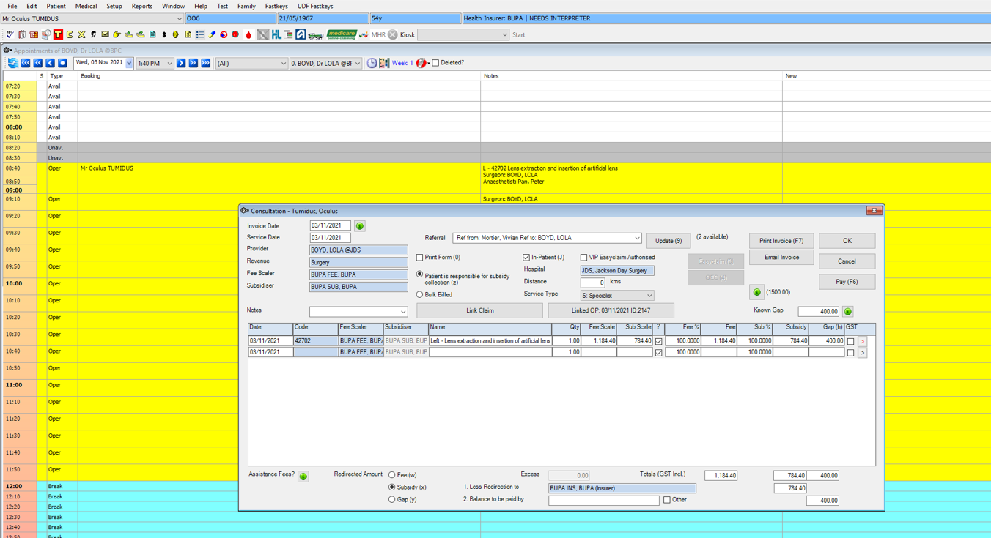Jump back with the triple-left arrow
Image resolution: width=991 pixels, height=538 pixels.
coord(26,63)
